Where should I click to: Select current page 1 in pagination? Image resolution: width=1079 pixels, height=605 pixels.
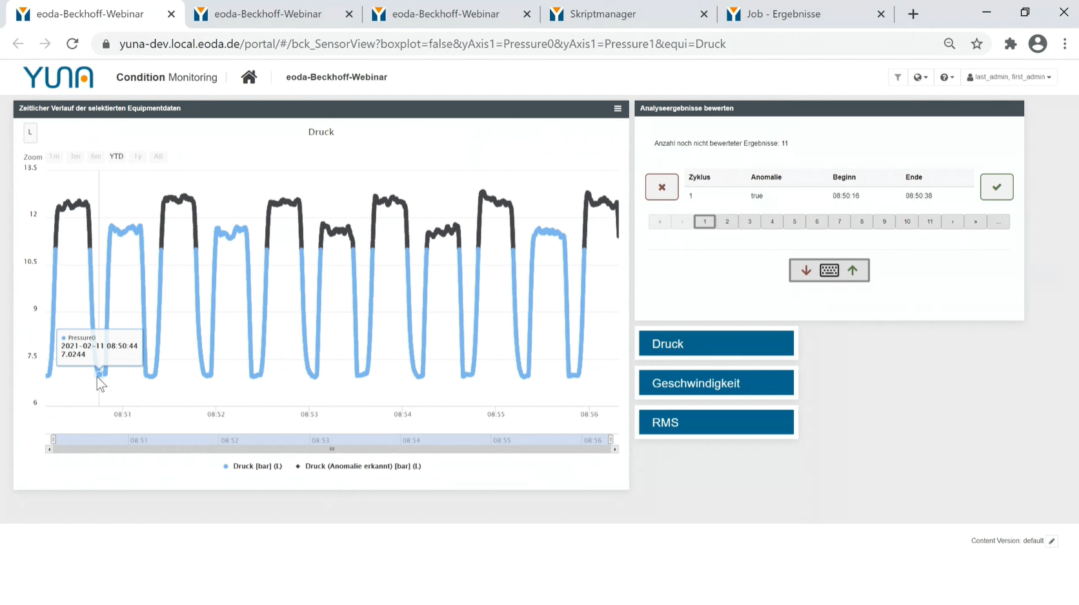[x=705, y=222]
